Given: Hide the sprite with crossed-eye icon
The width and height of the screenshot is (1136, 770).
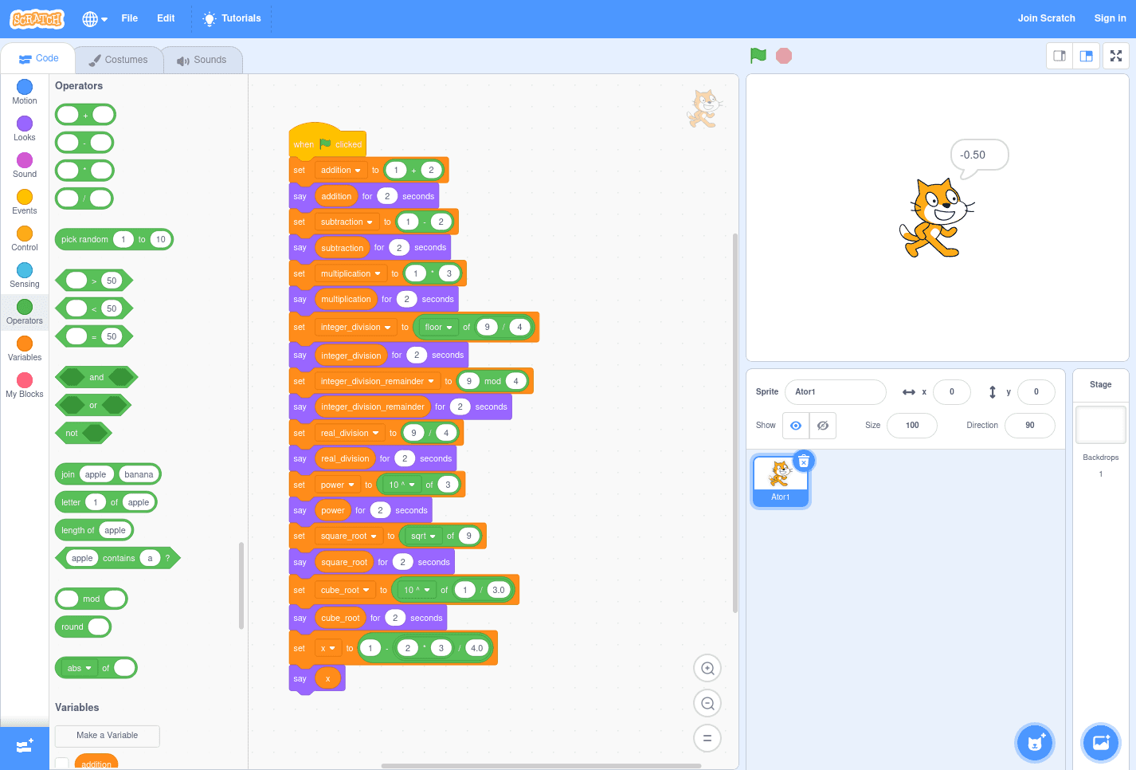Looking at the screenshot, I should coord(823,426).
